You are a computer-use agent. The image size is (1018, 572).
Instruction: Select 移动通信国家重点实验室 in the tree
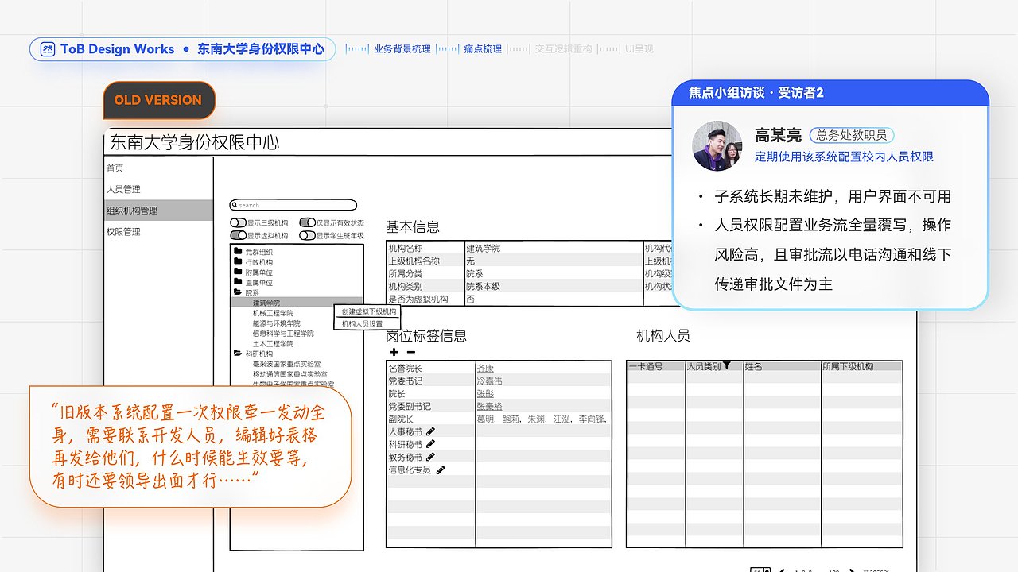point(289,374)
